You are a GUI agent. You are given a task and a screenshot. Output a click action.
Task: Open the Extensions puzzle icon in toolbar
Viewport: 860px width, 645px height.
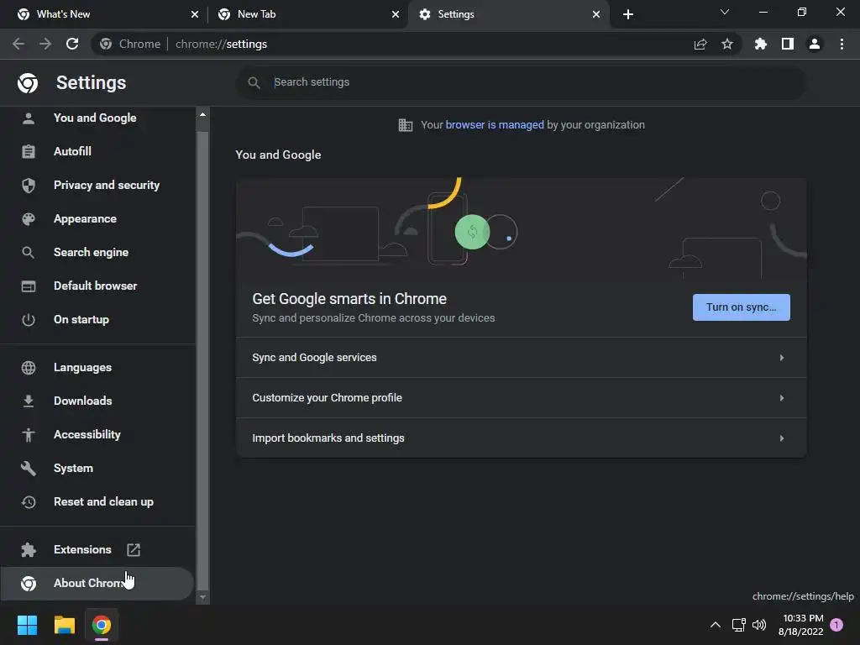point(761,44)
